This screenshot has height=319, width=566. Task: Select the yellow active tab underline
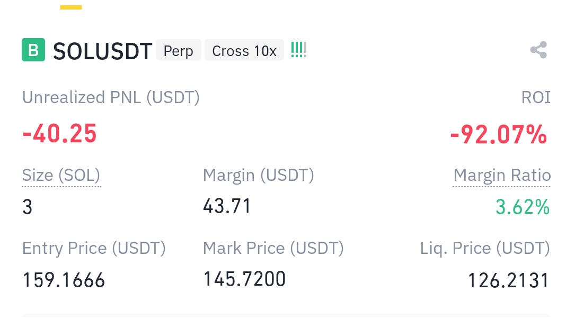coord(71,7)
